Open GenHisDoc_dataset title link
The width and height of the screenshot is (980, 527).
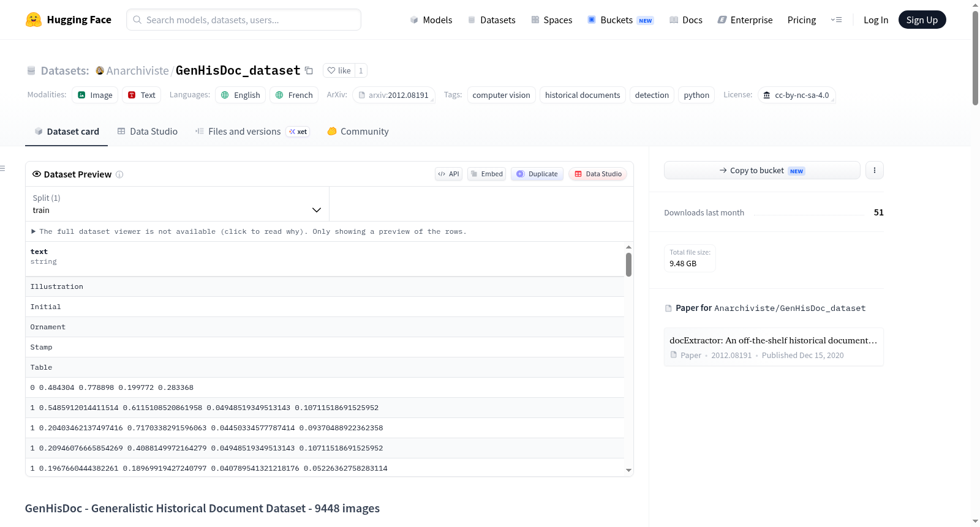point(238,70)
